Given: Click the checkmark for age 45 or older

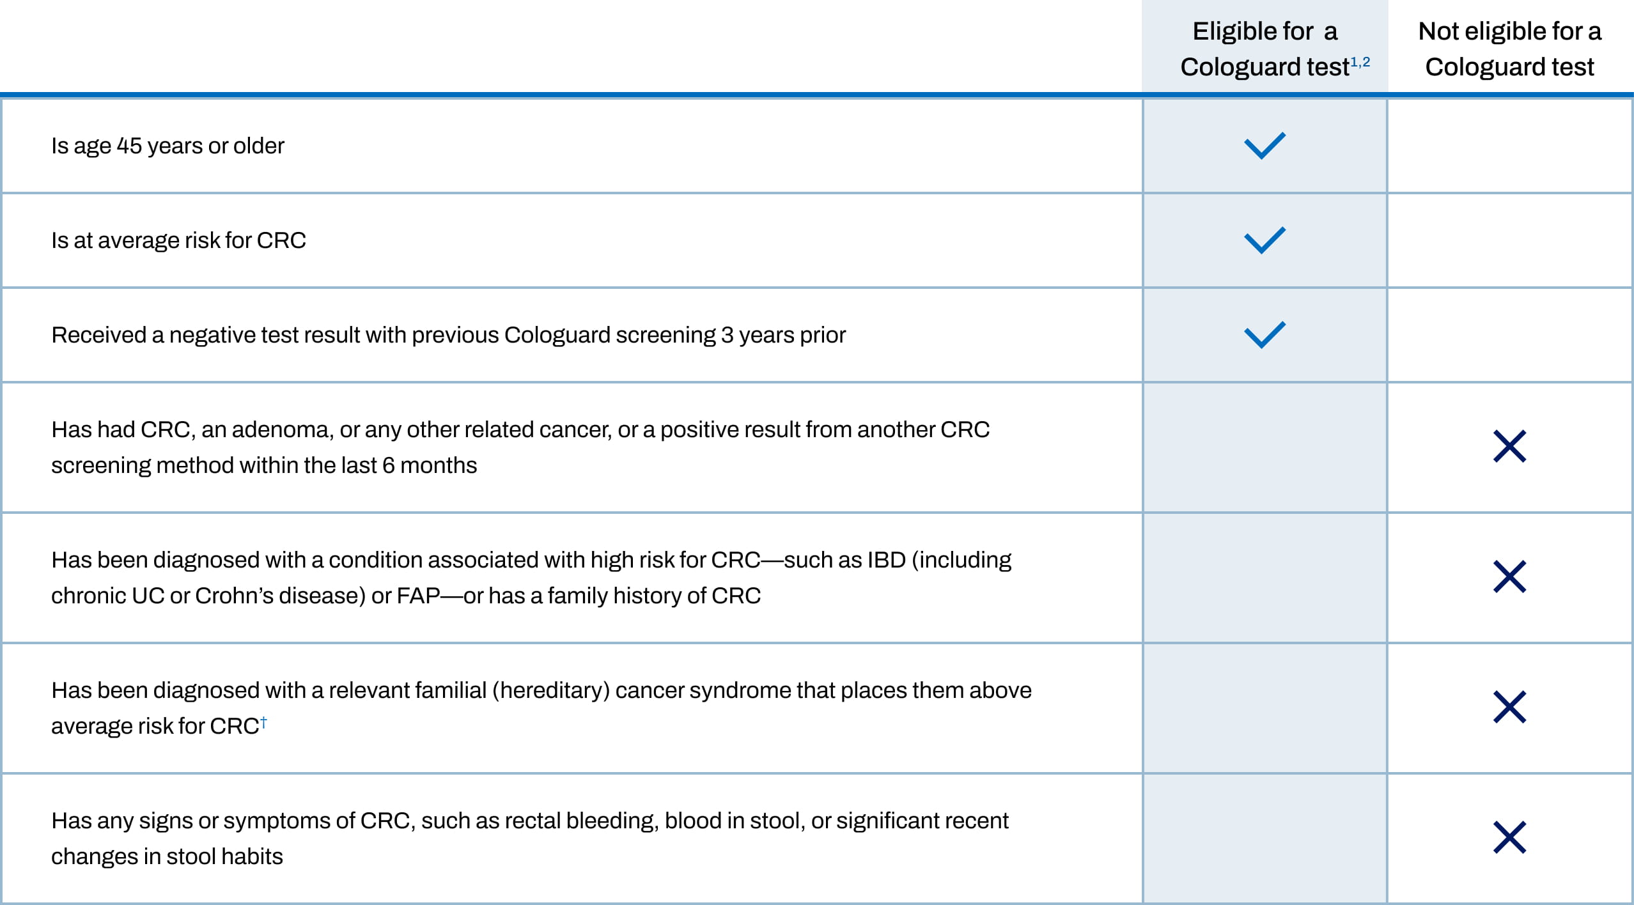Looking at the screenshot, I should point(1264,146).
